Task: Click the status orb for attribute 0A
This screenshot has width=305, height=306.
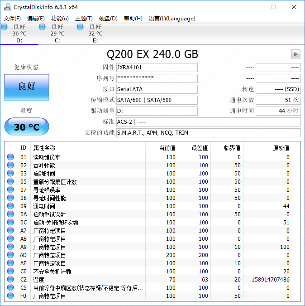Action: pyautogui.click(x=10, y=214)
